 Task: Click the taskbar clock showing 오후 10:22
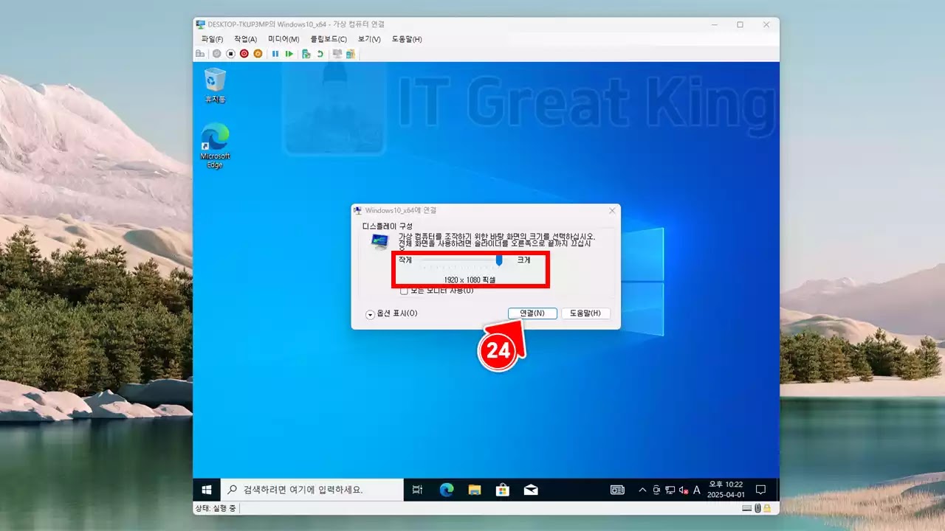pyautogui.click(x=726, y=490)
